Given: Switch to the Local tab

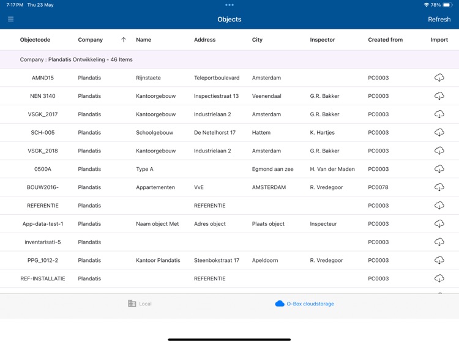Looking at the screenshot, I should click(140, 304).
